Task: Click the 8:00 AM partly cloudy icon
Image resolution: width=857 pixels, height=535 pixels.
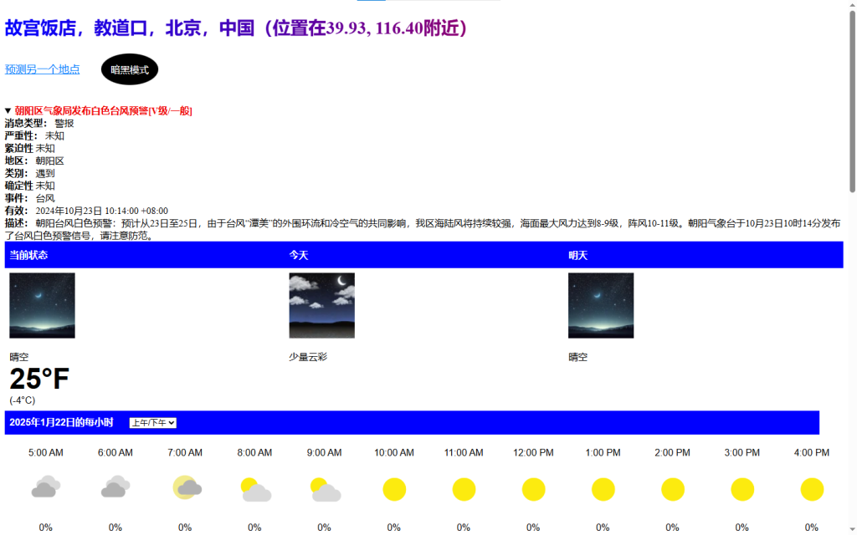Action: [x=256, y=490]
